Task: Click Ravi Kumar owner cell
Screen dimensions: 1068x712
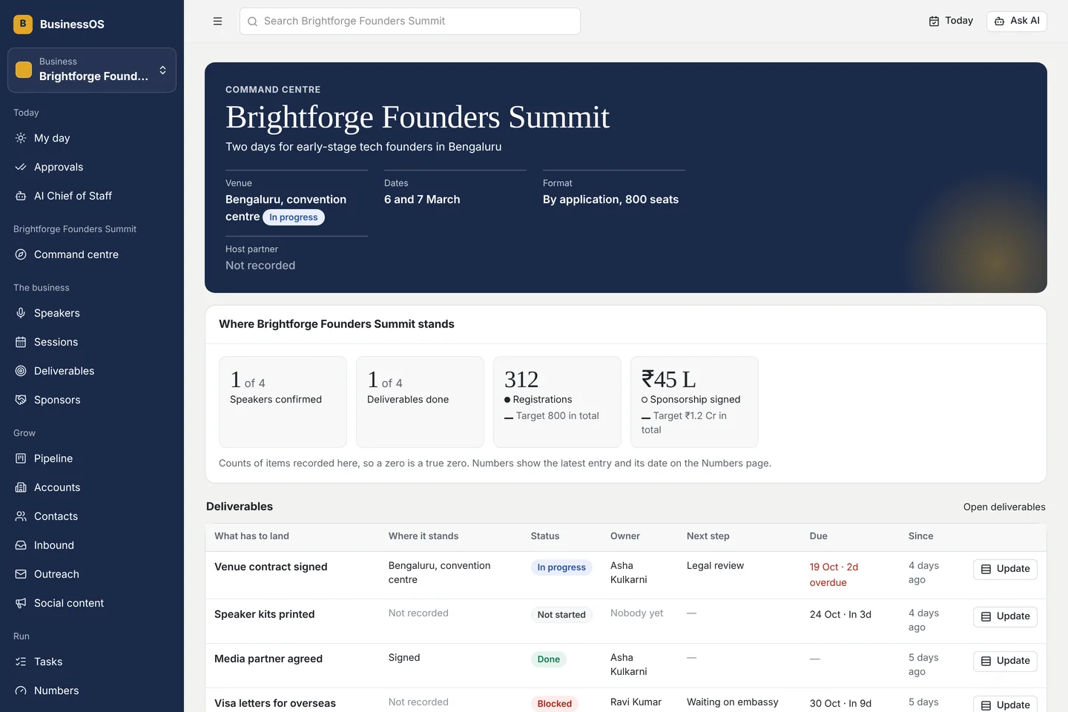Action: click(x=636, y=702)
